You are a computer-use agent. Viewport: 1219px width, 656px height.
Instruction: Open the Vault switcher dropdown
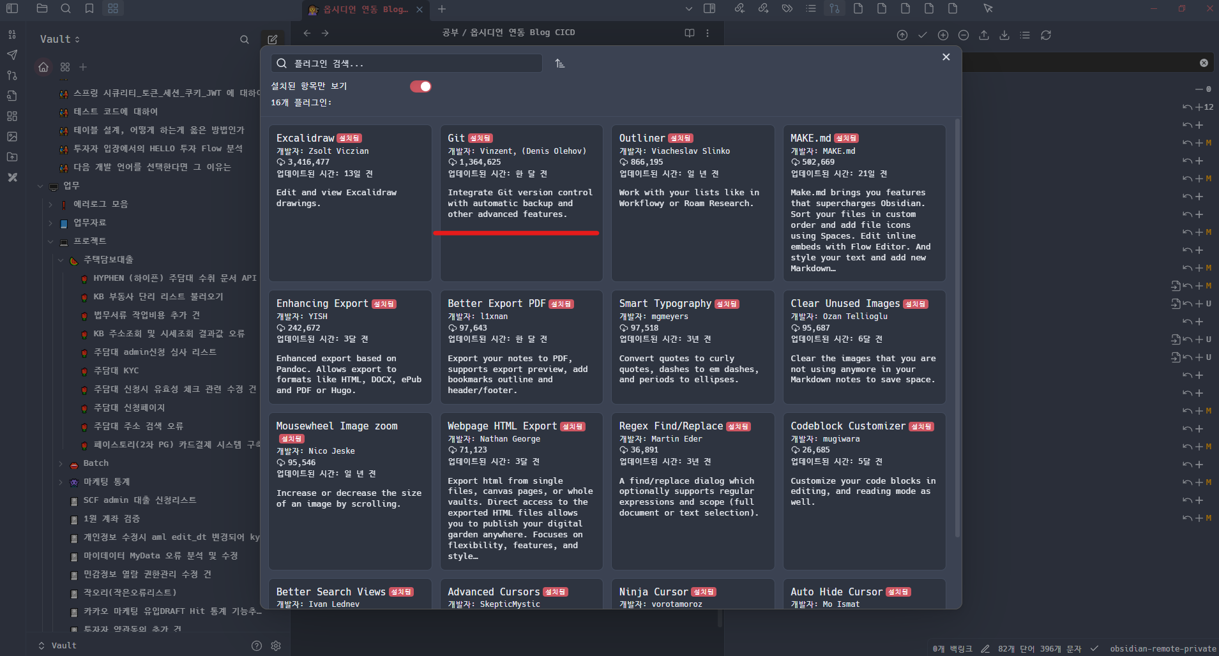coord(60,39)
